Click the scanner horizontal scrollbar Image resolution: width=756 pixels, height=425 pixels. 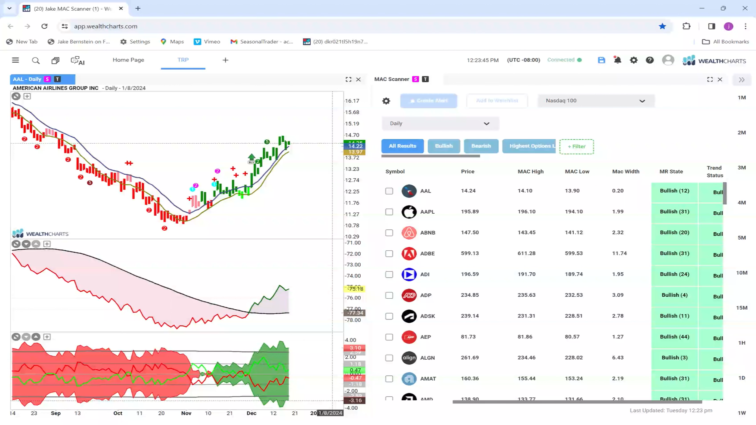[x=577, y=402]
